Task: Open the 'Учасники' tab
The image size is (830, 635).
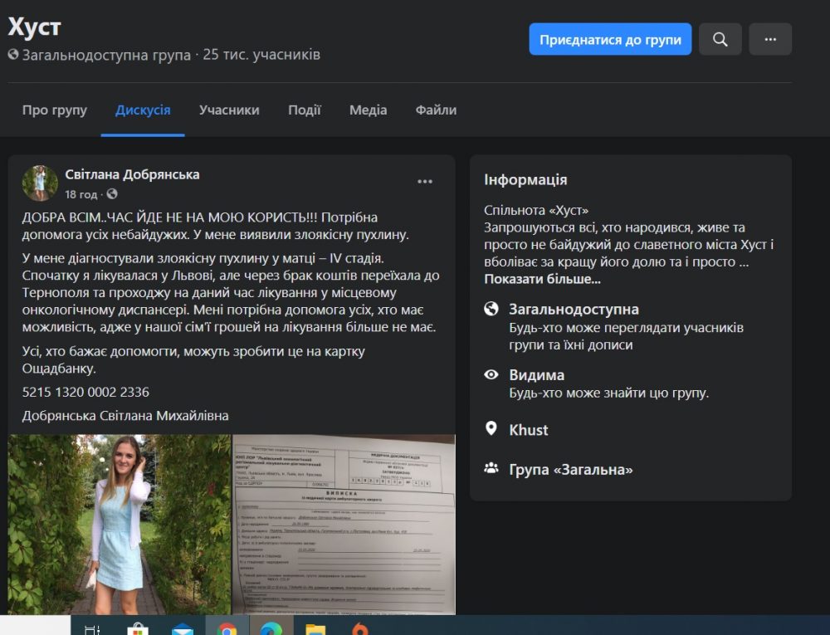Action: click(x=229, y=110)
